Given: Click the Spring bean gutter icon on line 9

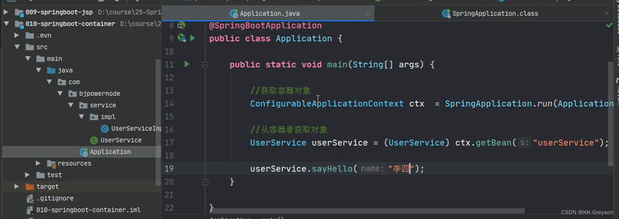Looking at the screenshot, I should click(x=182, y=38).
